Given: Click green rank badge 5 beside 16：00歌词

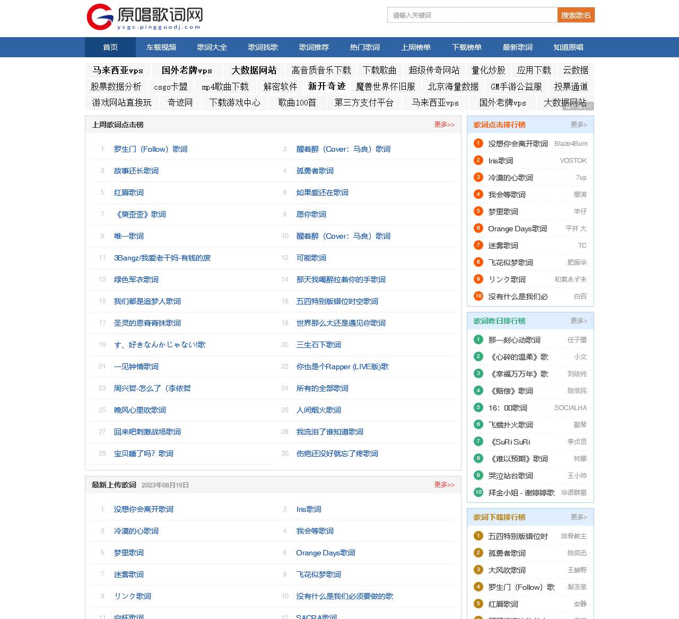Looking at the screenshot, I should [x=478, y=407].
